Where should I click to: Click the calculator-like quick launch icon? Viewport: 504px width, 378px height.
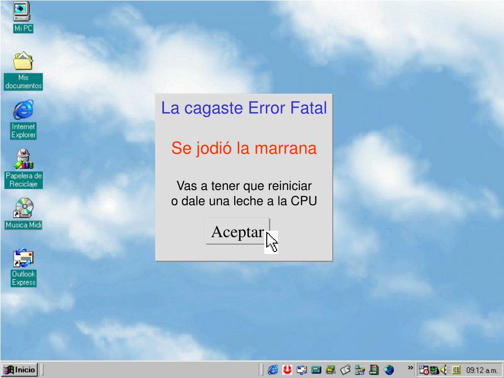(316, 370)
